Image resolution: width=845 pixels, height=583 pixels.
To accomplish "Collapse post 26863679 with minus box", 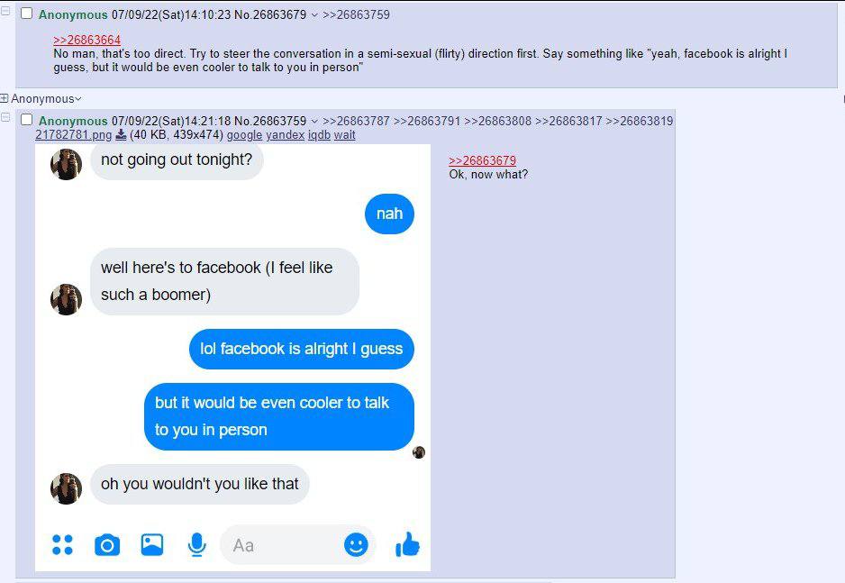I will [5, 11].
